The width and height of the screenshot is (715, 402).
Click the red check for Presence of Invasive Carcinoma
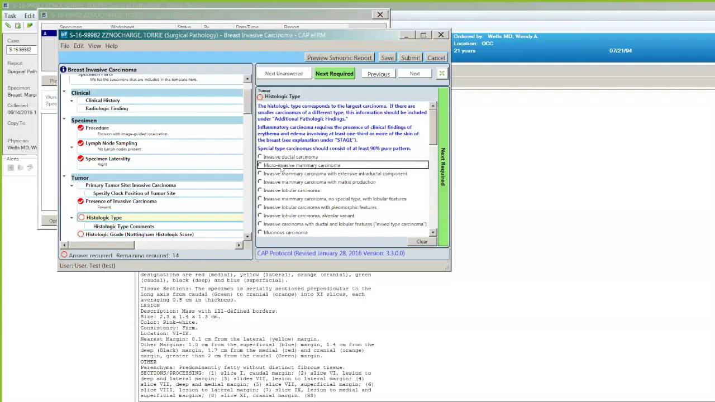pos(81,201)
